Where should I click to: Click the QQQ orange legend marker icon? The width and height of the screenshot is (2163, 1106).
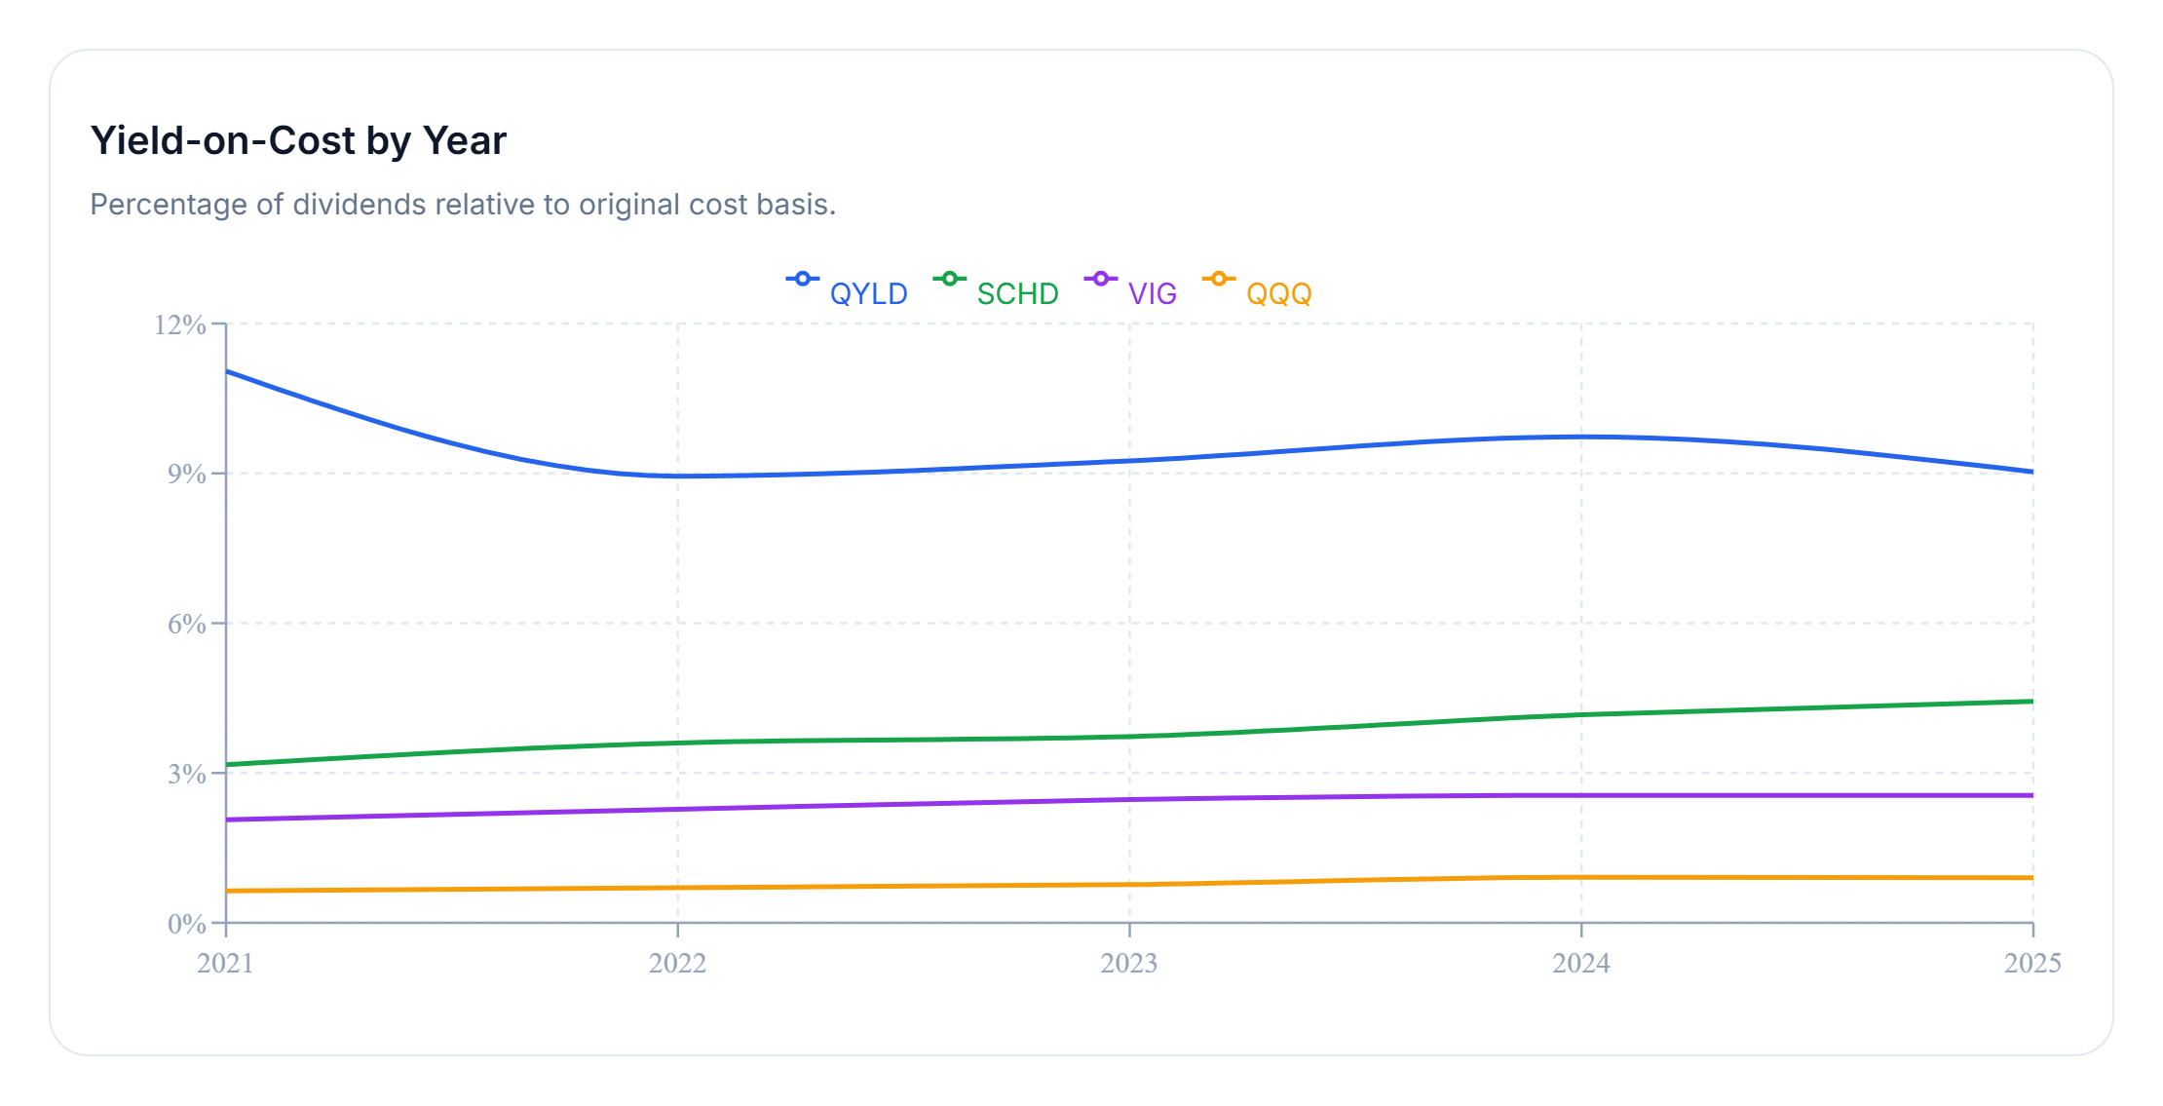tap(1218, 280)
